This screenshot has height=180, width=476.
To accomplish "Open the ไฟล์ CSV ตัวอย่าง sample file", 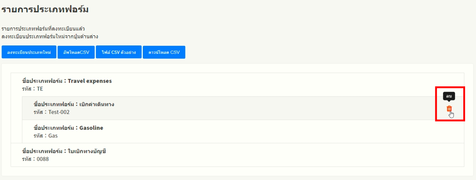I will pos(118,52).
